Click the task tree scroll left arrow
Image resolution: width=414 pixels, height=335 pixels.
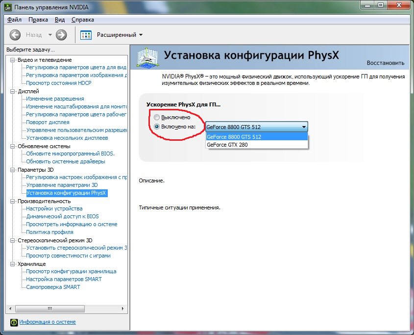(10, 309)
